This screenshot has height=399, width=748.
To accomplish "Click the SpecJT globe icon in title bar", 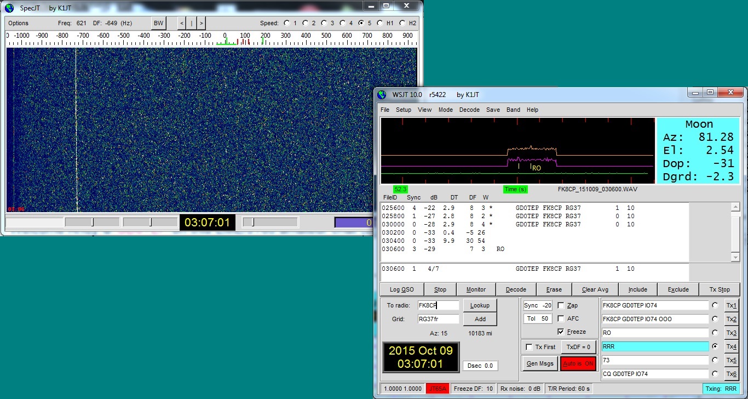I will click(9, 8).
